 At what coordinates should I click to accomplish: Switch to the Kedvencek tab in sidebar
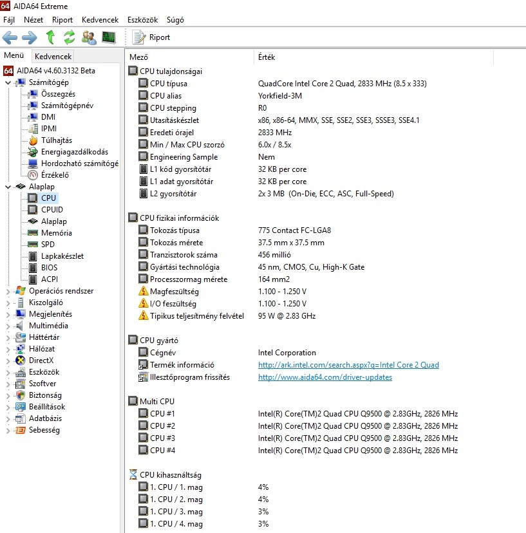53,57
